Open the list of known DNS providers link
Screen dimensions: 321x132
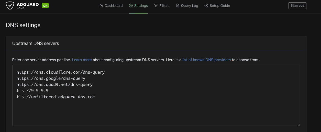[207, 60]
